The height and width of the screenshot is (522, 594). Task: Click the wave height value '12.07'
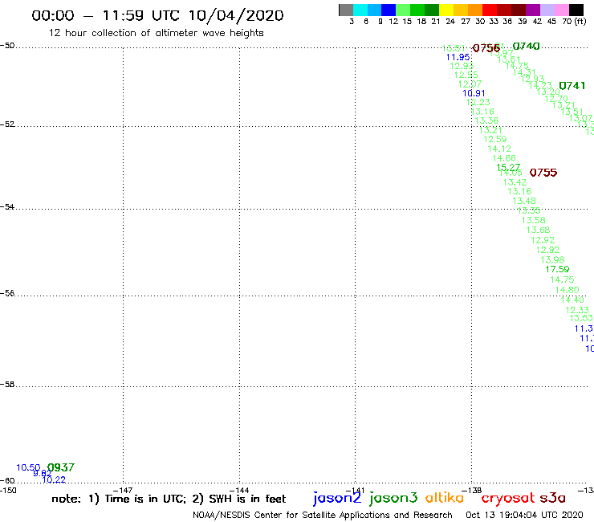(470, 84)
